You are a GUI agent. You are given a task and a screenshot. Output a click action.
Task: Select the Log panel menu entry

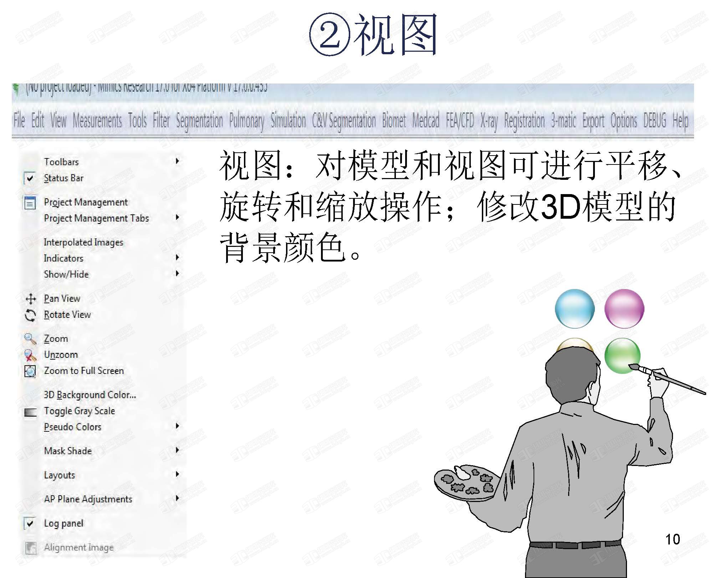(x=63, y=524)
